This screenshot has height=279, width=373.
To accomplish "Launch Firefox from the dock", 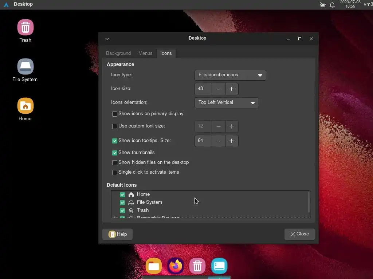I will point(176,266).
